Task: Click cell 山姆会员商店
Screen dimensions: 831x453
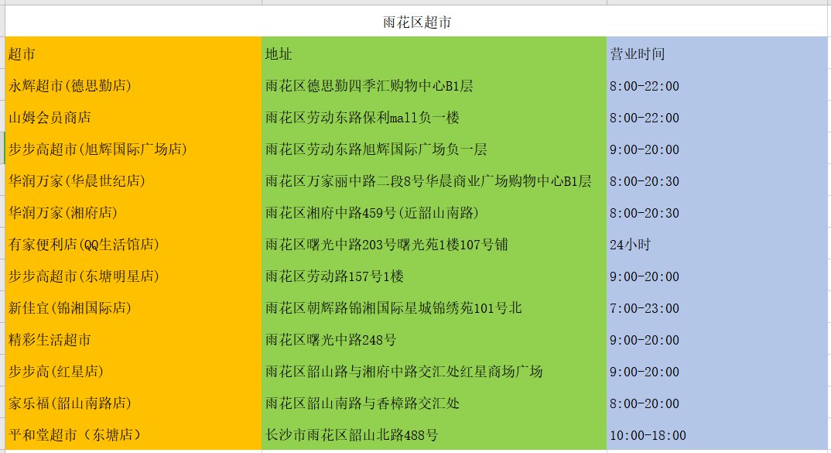Action: tap(134, 117)
